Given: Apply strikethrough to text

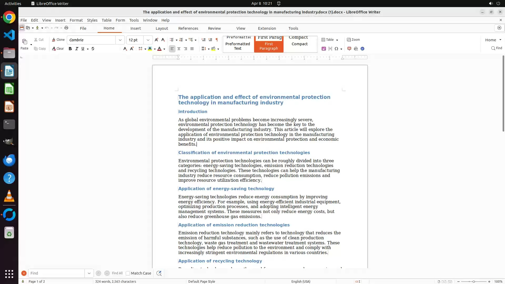Looking at the screenshot, I should tap(93, 49).
